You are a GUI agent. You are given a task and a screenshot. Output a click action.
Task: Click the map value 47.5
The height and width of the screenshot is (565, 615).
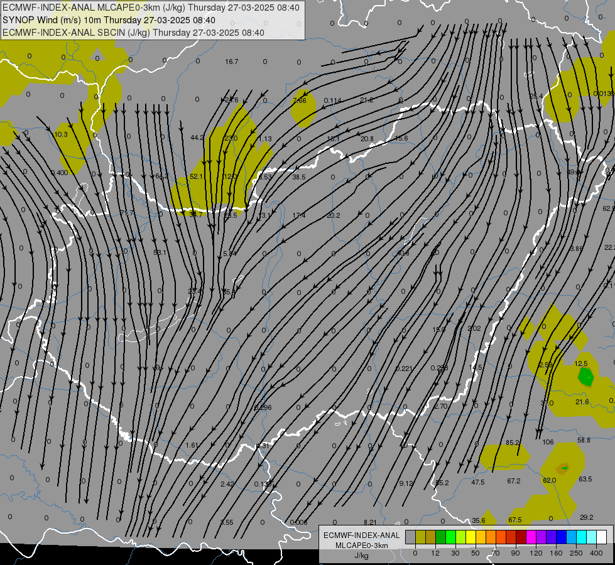[x=477, y=482]
